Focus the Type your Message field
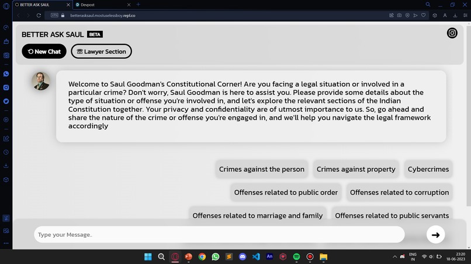 pos(219,235)
